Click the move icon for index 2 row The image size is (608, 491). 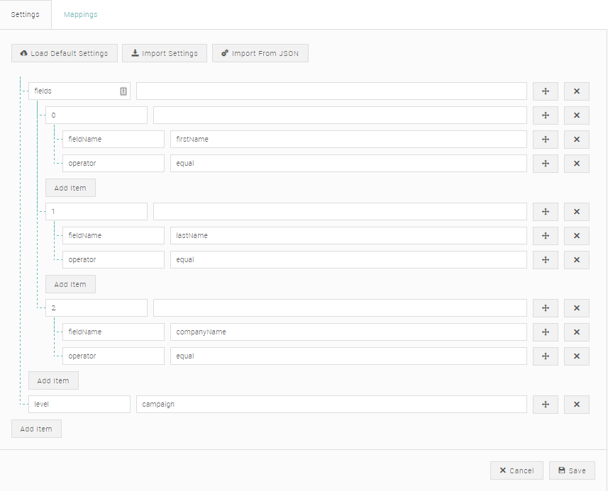click(545, 308)
